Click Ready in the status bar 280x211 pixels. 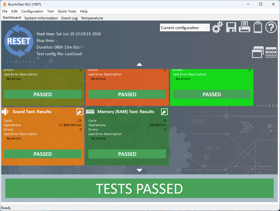[x=6, y=208]
